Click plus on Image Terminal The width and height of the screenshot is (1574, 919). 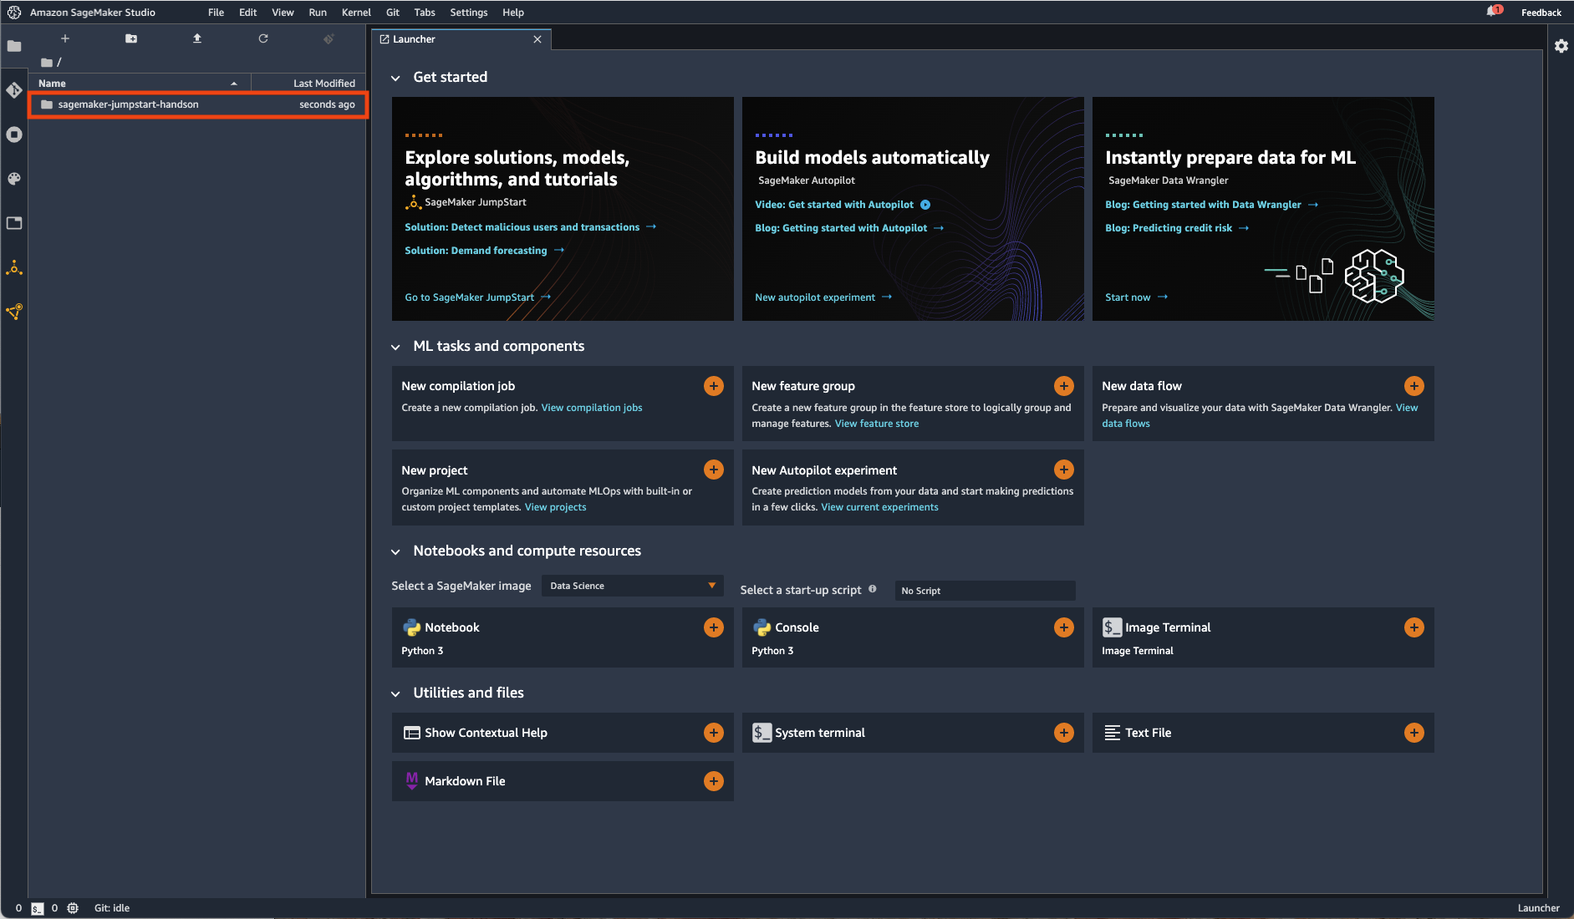click(x=1414, y=627)
